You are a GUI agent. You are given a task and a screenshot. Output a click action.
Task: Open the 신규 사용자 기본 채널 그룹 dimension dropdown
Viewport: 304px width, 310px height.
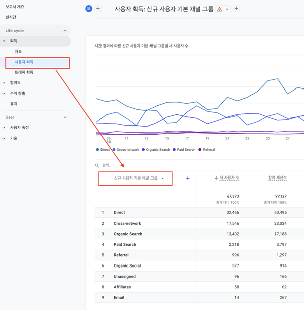tap(139, 178)
